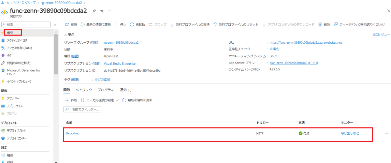The image size is (391, 163).
Task: Switch to the メトリック tab
Action: [84, 90]
